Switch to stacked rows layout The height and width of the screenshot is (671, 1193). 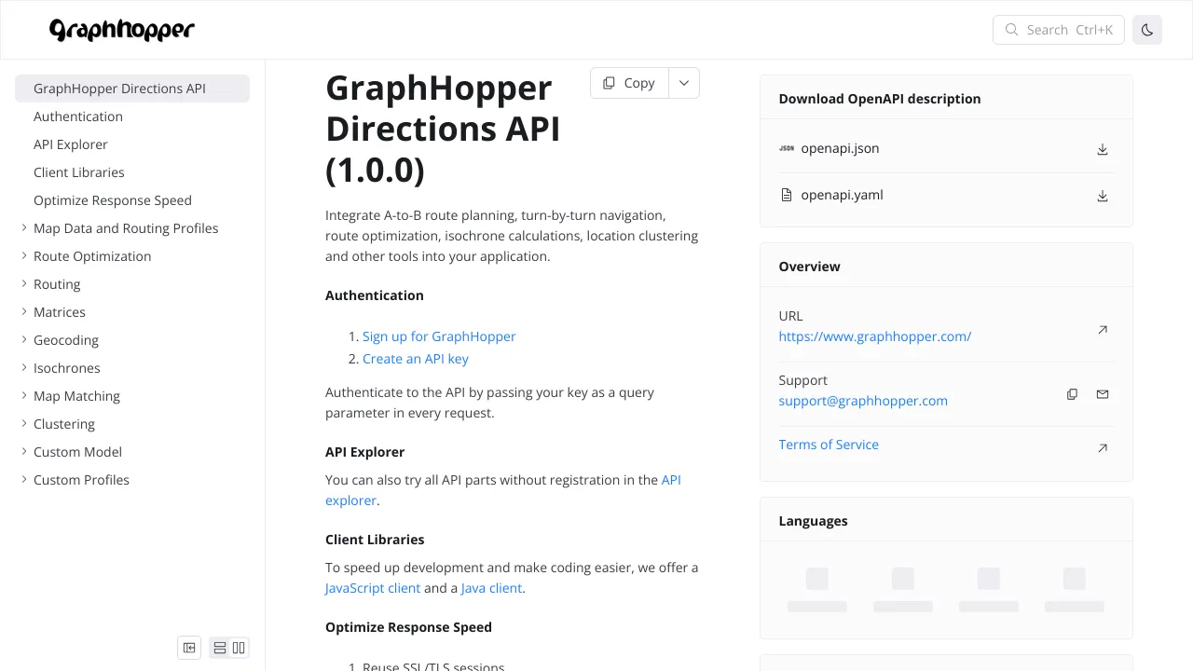pyautogui.click(x=220, y=648)
